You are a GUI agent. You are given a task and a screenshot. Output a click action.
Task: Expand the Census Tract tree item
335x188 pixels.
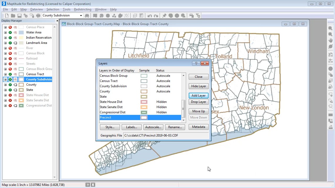click(x=5, y=74)
